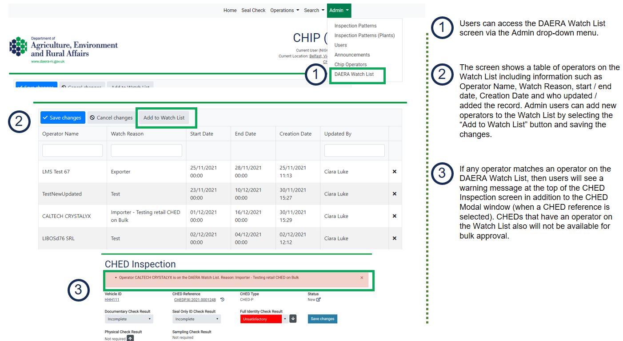Click the Add to Watch List button
623x341 pixels.
point(164,118)
